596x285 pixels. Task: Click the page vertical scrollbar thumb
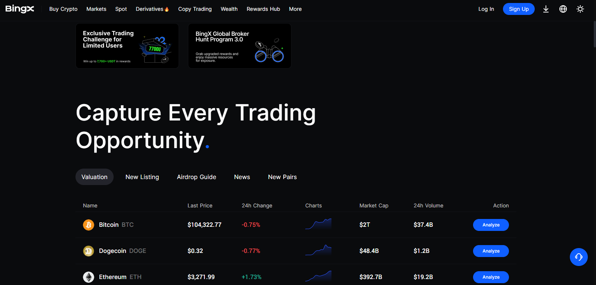click(595, 34)
